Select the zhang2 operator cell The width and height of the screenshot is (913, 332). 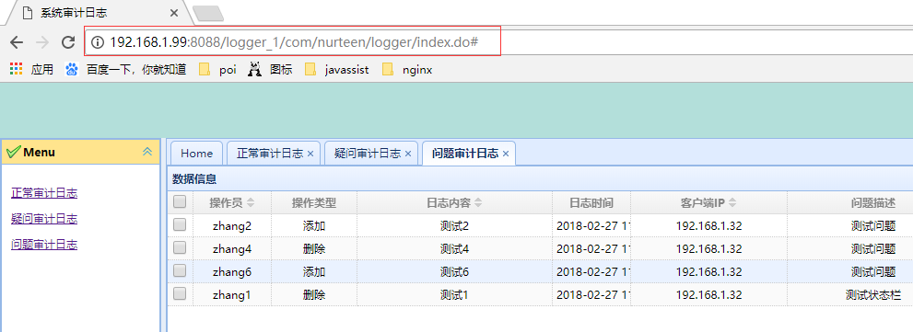pos(232,225)
